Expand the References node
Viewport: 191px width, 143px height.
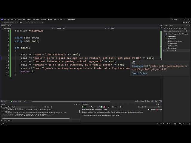pyautogui.click(x=166, y=39)
